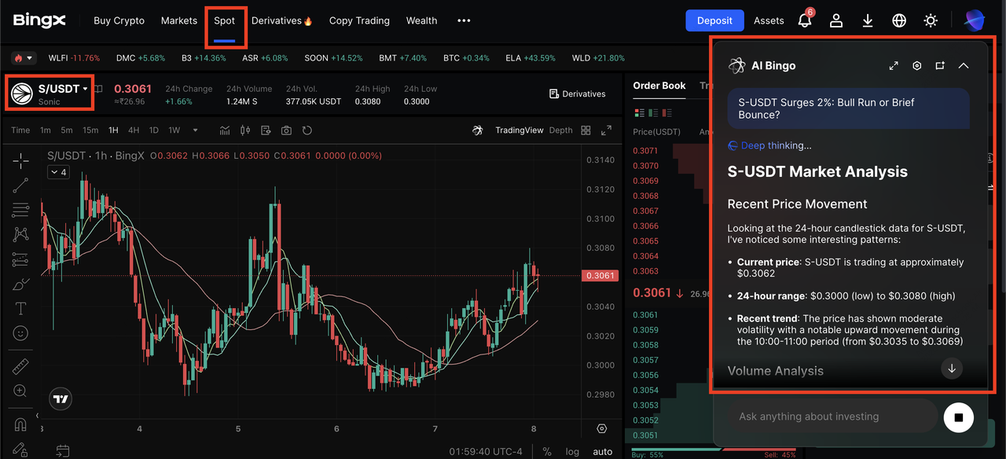Select ELA in the ticker bar
This screenshot has height=459, width=1006.
tap(530, 58)
